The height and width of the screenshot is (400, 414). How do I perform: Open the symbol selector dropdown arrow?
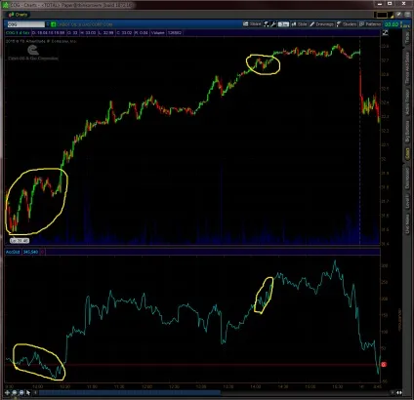48,24
